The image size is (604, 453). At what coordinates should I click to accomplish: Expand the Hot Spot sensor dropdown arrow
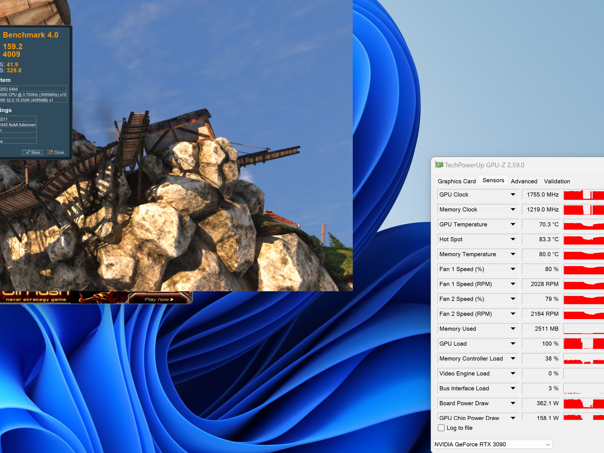pyautogui.click(x=513, y=239)
